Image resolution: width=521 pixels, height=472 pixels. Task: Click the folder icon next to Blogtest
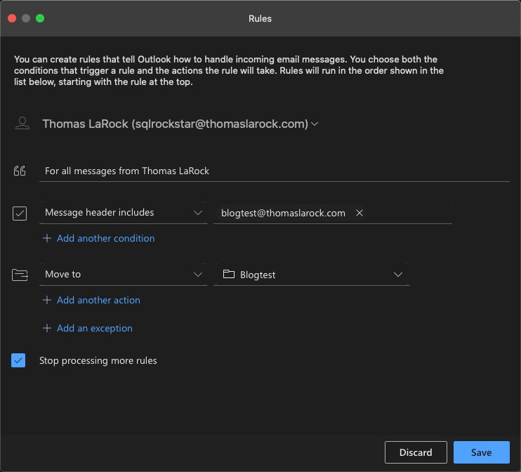(x=228, y=275)
